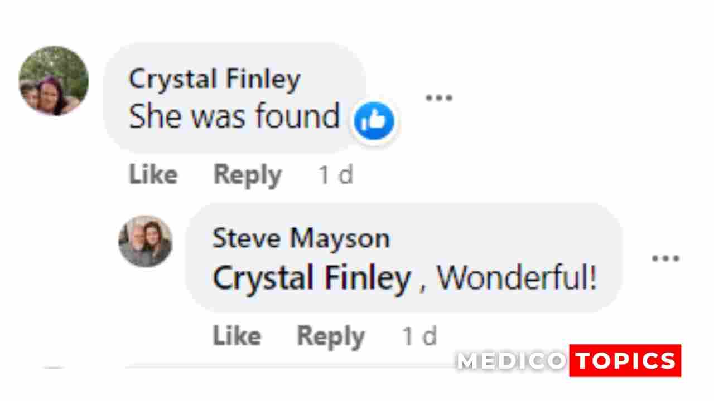Click the "She was found" comment text

(234, 116)
